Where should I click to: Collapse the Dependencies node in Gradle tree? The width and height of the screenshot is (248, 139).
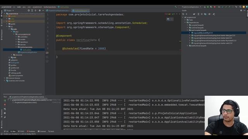(x=185, y=22)
